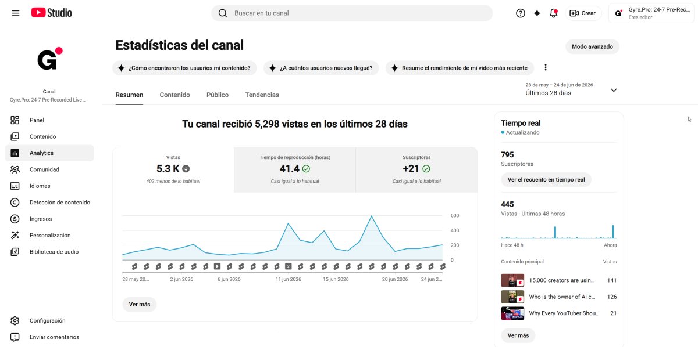Open thumbnail of Who is the owner video
The image size is (698, 347).
(x=512, y=297)
